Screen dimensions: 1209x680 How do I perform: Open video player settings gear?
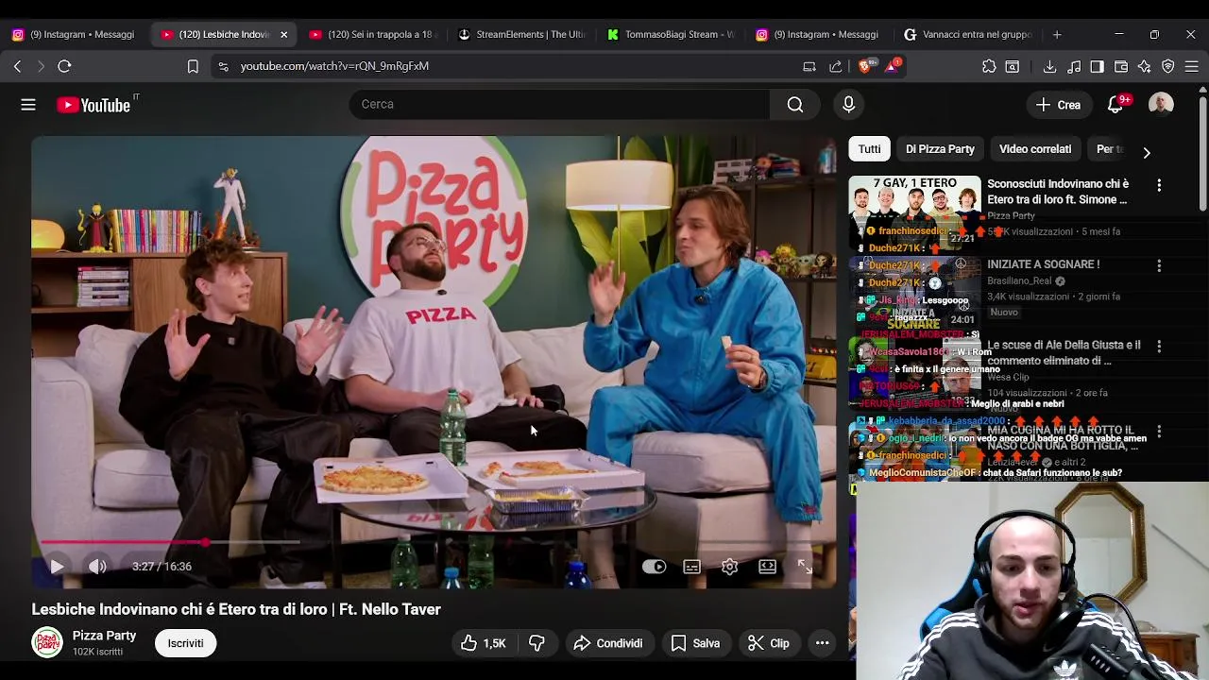tap(729, 567)
